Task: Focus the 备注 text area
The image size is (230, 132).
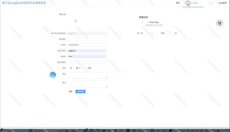Action: pyautogui.click(x=87, y=84)
